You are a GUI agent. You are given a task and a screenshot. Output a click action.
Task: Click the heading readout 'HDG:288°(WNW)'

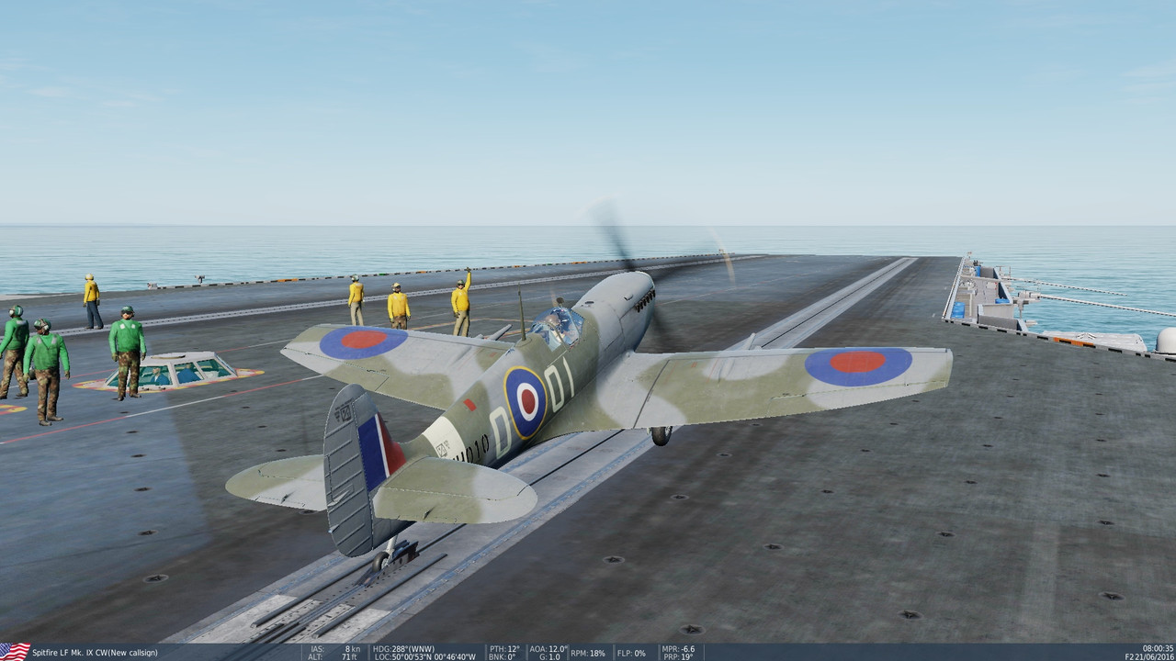click(404, 648)
